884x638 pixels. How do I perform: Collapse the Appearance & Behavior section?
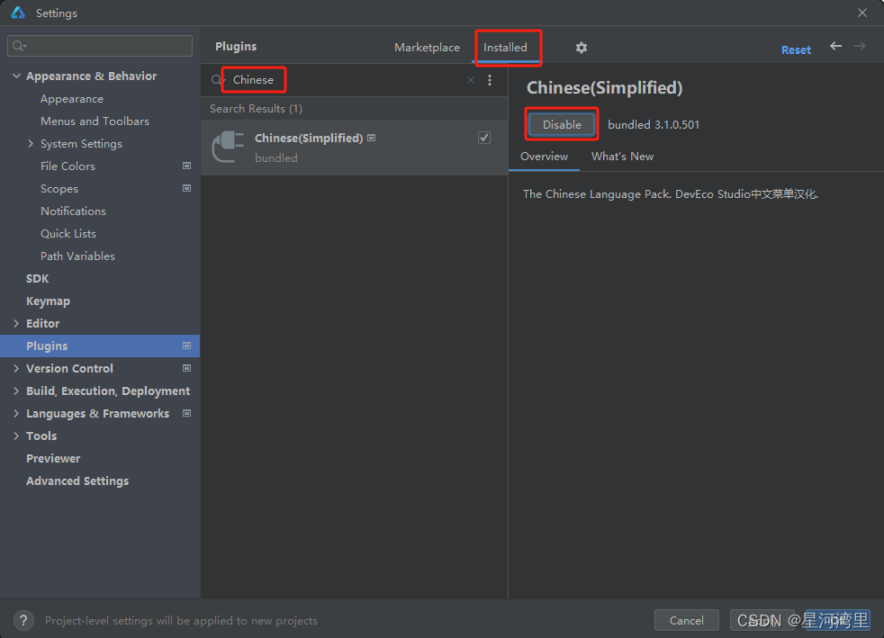pos(16,76)
